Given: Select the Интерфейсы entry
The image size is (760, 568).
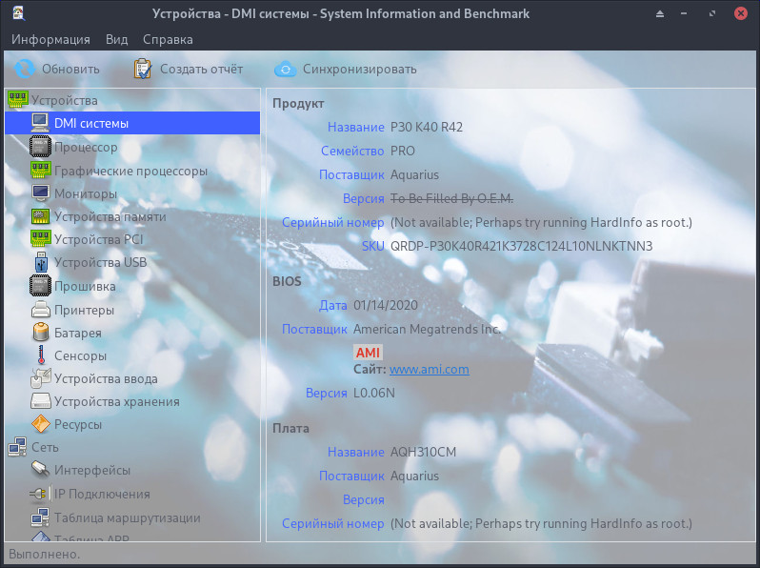Looking at the screenshot, I should pyautogui.click(x=92, y=470).
